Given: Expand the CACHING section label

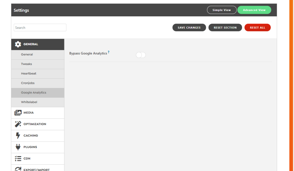Looking at the screenshot, I should 30,135.
